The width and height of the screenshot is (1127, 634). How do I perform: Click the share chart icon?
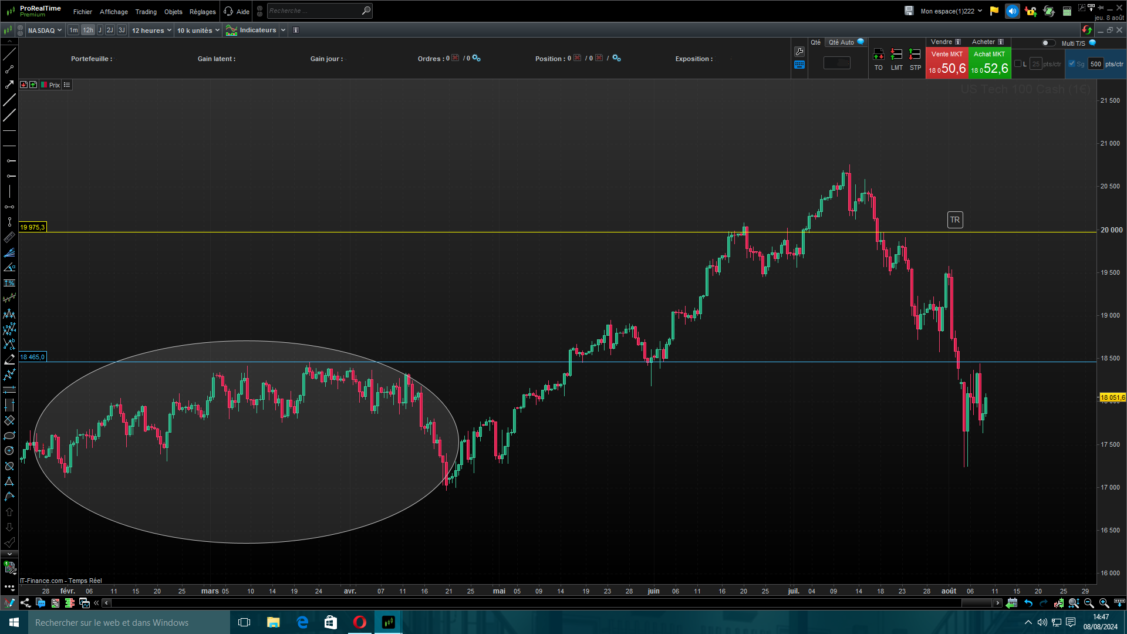pos(25,603)
